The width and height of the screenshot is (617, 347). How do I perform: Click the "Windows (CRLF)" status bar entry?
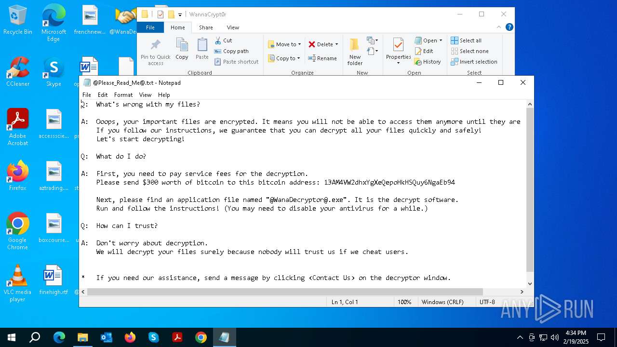(443, 302)
